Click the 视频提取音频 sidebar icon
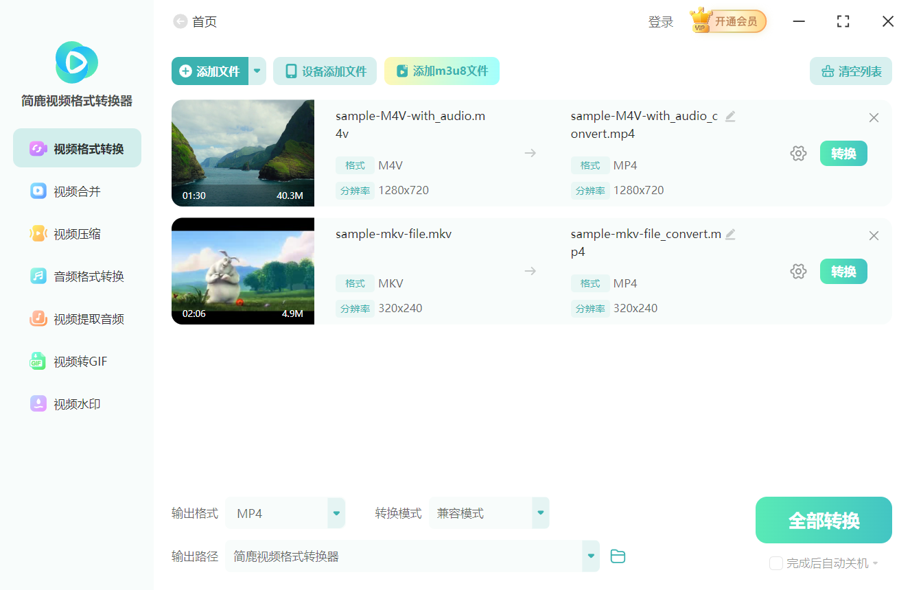Screen dimensions: 910x590 tap(38, 318)
